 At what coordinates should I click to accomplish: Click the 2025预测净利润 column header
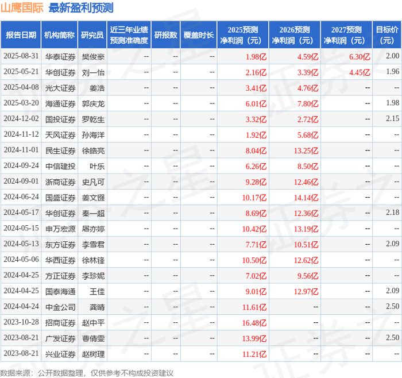point(243,35)
